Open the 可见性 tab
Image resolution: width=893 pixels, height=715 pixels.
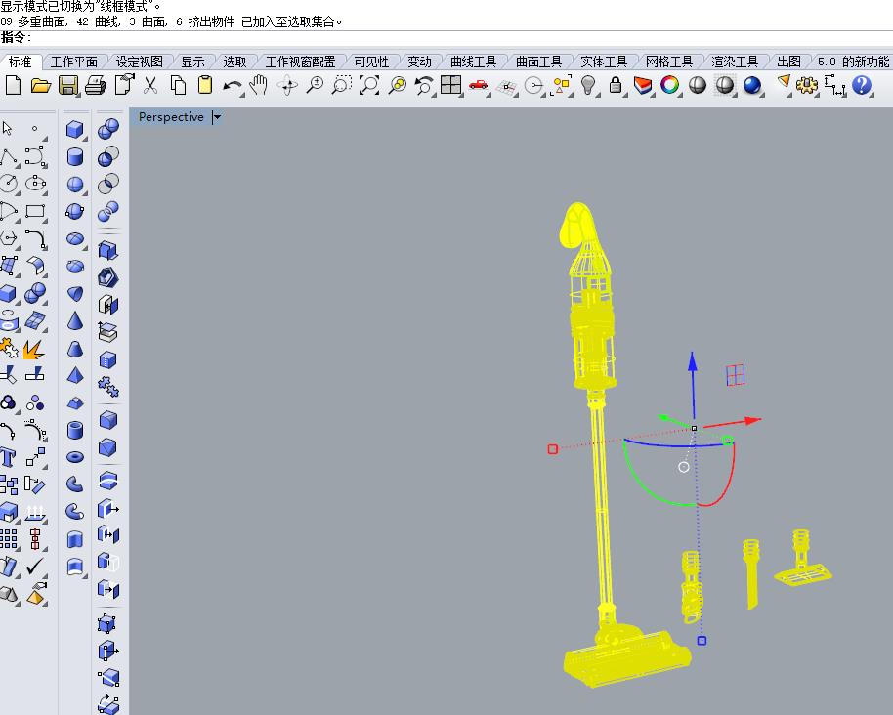[371, 62]
